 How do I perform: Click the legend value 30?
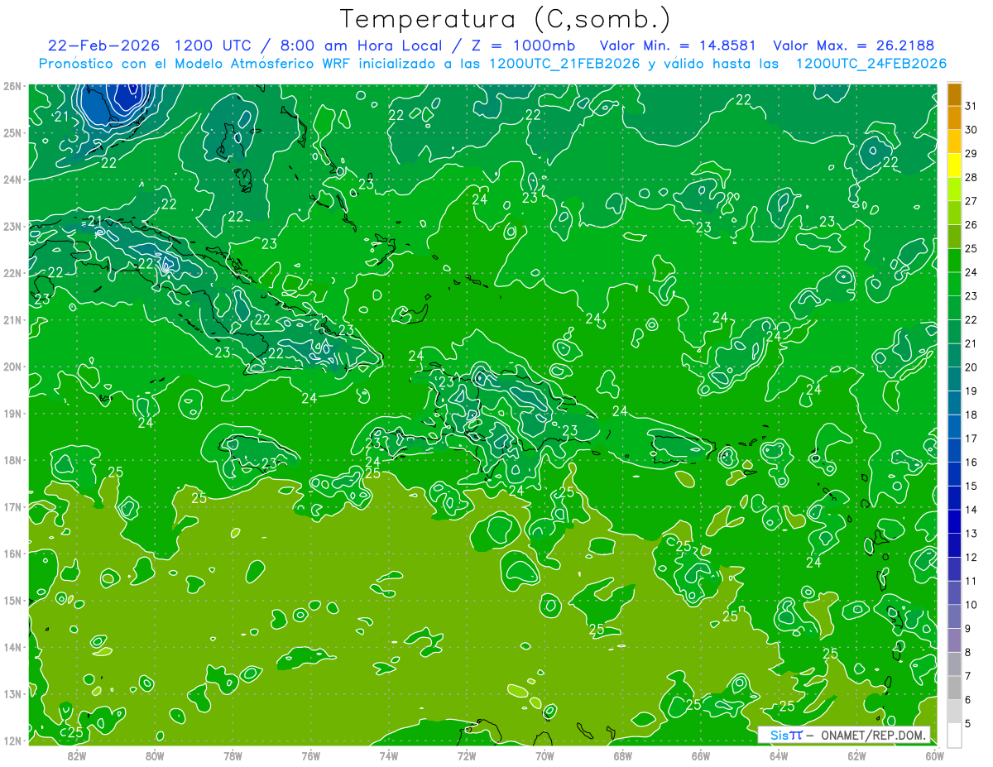pos(971,130)
